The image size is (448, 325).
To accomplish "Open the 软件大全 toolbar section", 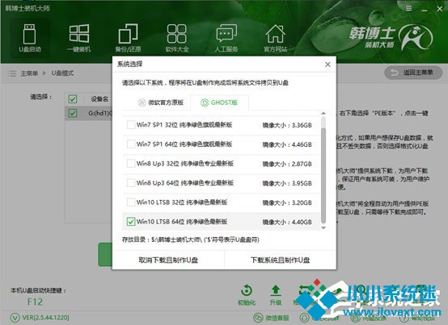I will tap(177, 37).
